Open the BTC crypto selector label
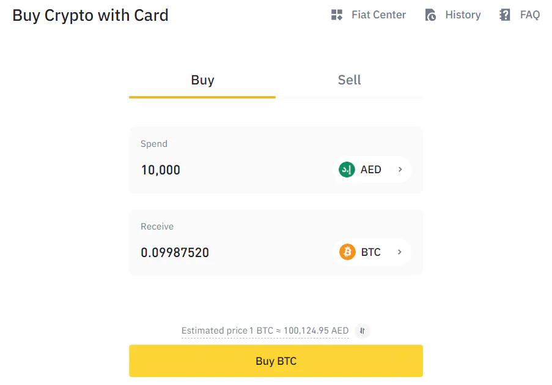This screenshot has height=385, width=552. (370, 252)
